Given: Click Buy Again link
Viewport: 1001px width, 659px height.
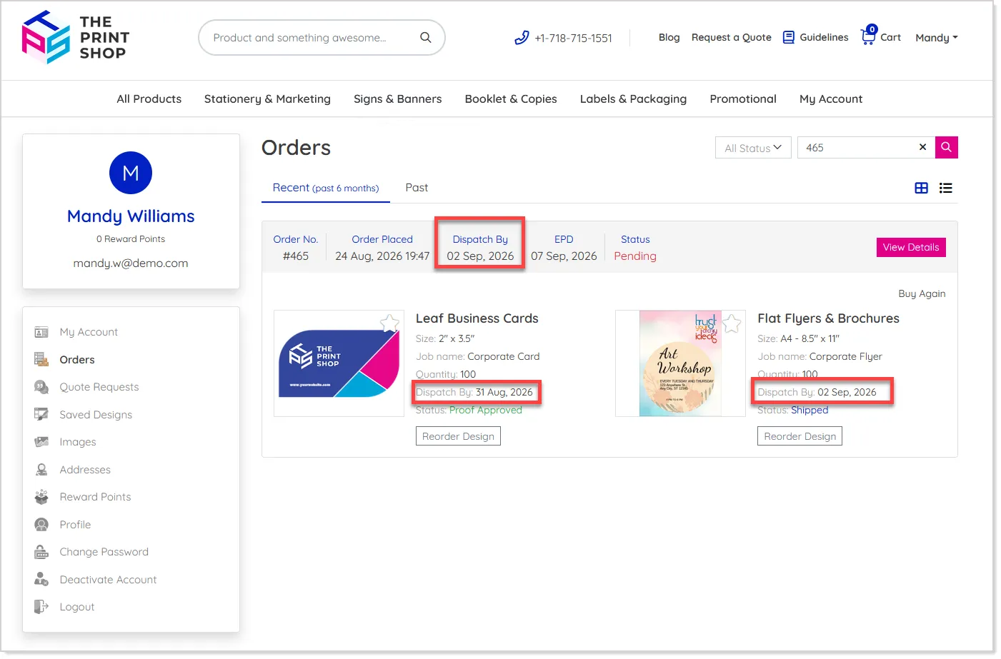Looking at the screenshot, I should pos(922,293).
